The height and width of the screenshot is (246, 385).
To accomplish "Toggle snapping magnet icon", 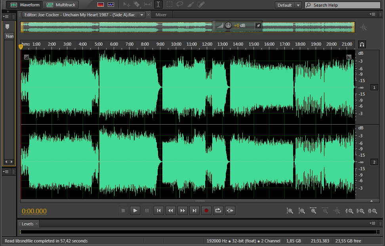I will coord(362,44).
